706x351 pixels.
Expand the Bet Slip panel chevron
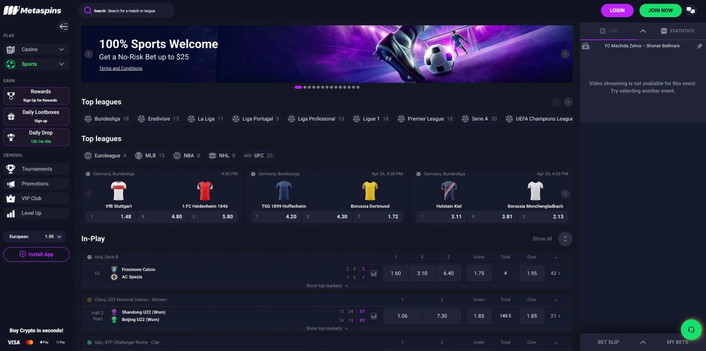pyautogui.click(x=643, y=342)
